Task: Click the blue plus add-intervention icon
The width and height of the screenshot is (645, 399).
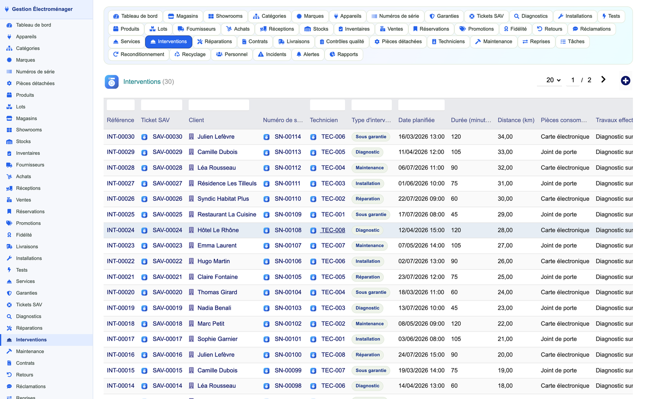Action: pos(625,80)
